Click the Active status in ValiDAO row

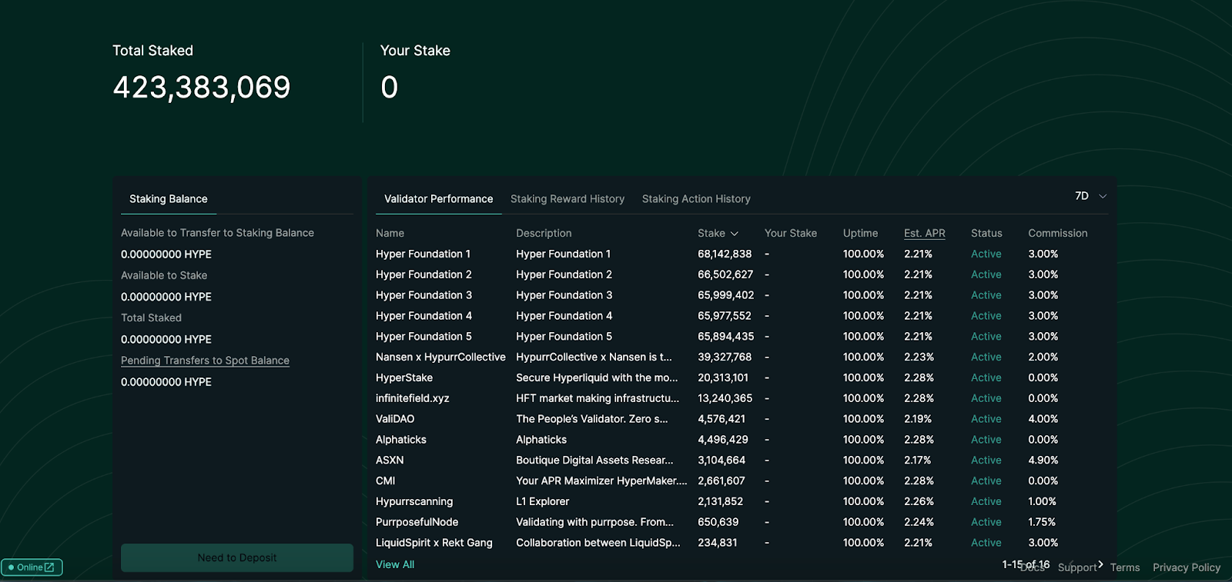point(986,419)
